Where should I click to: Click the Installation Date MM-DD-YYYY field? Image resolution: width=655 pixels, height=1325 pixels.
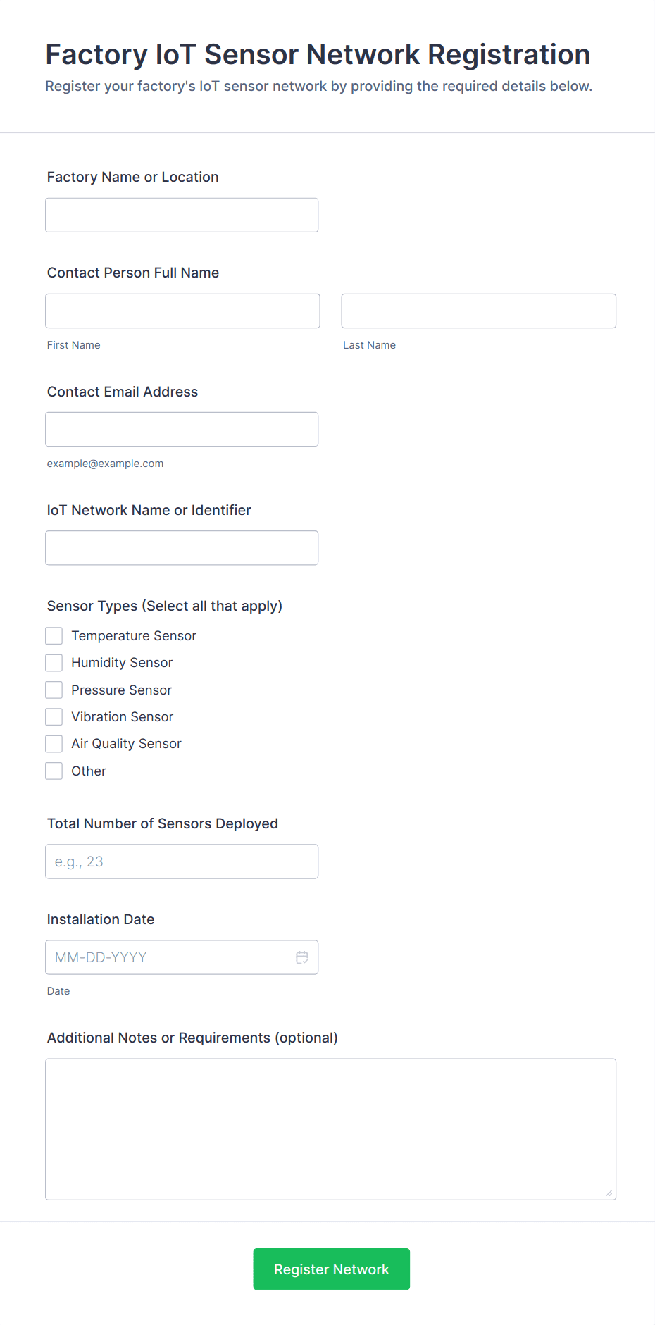(x=169, y=957)
